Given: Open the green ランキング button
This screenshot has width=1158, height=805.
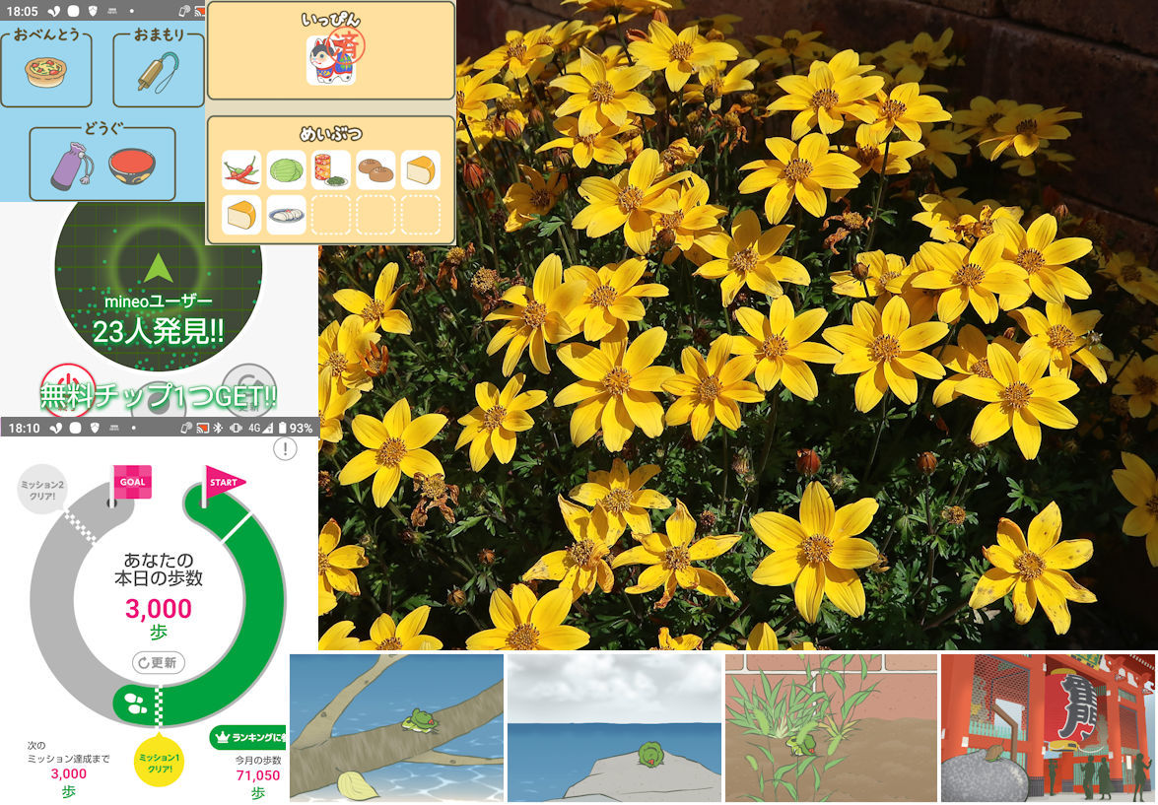Looking at the screenshot, I should pyautogui.click(x=248, y=737).
